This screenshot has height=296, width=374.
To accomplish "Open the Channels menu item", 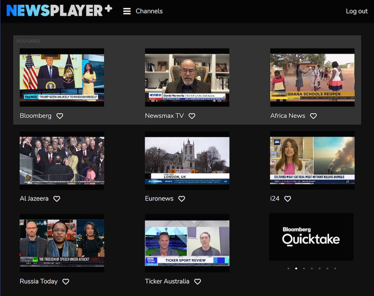I will pyautogui.click(x=149, y=11).
